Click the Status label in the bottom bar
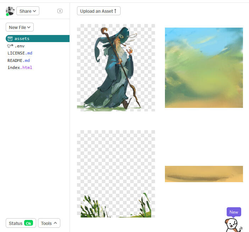The width and height of the screenshot is (249, 232). (16, 223)
